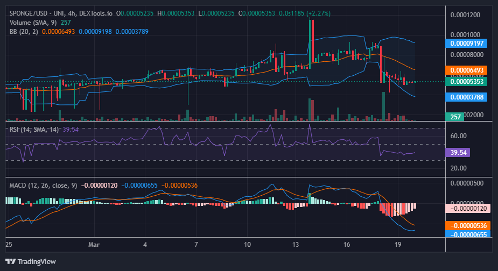Screen dimensions: 498x271
Task: Click RSI scale label 60.00
Action: (x=459, y=136)
